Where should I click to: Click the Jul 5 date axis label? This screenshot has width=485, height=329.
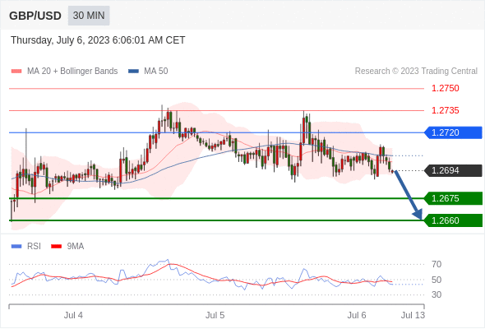215,315
